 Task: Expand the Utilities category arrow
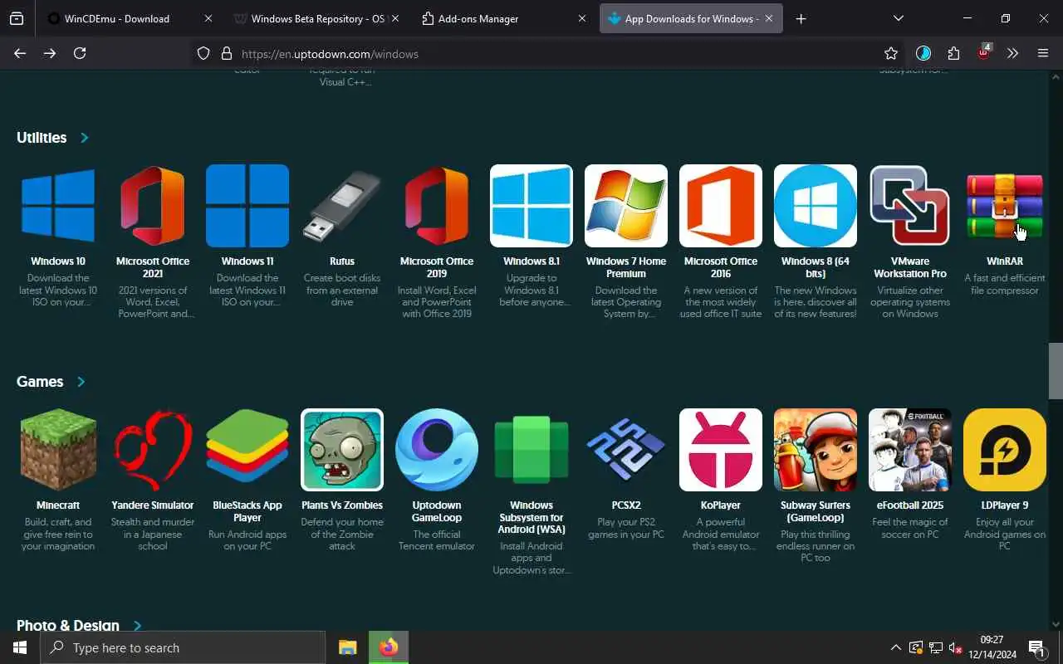pos(84,138)
